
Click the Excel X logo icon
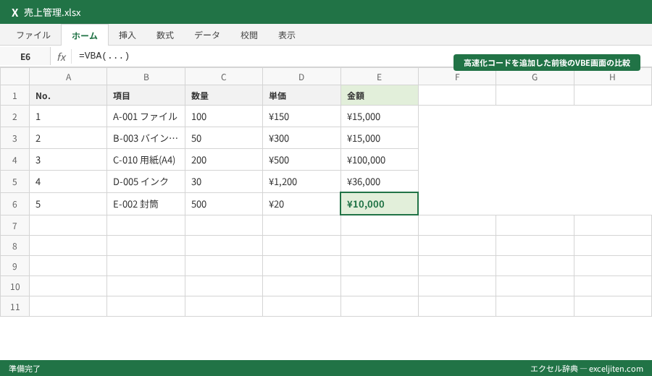coord(15,12)
